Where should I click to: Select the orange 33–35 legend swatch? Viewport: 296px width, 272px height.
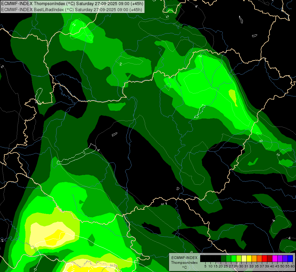coord(254,258)
